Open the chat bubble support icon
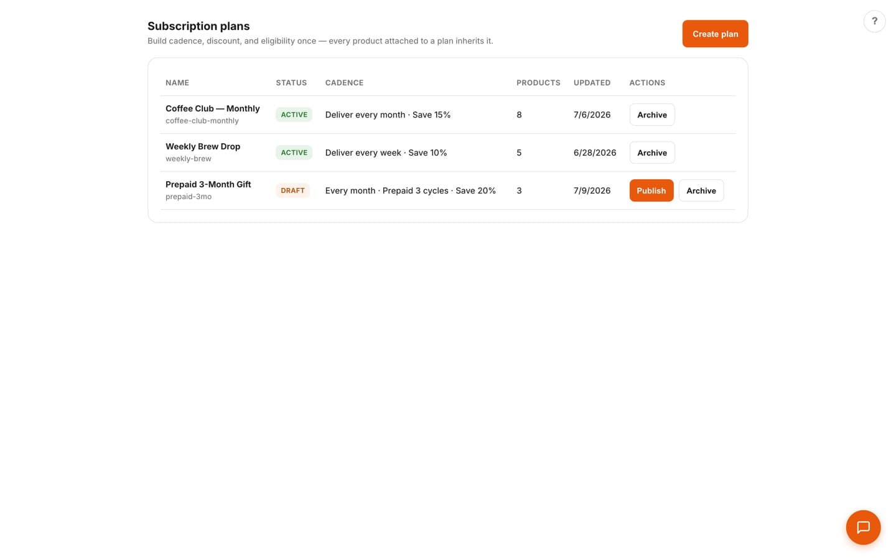The height and width of the screenshot is (560, 896). click(863, 528)
